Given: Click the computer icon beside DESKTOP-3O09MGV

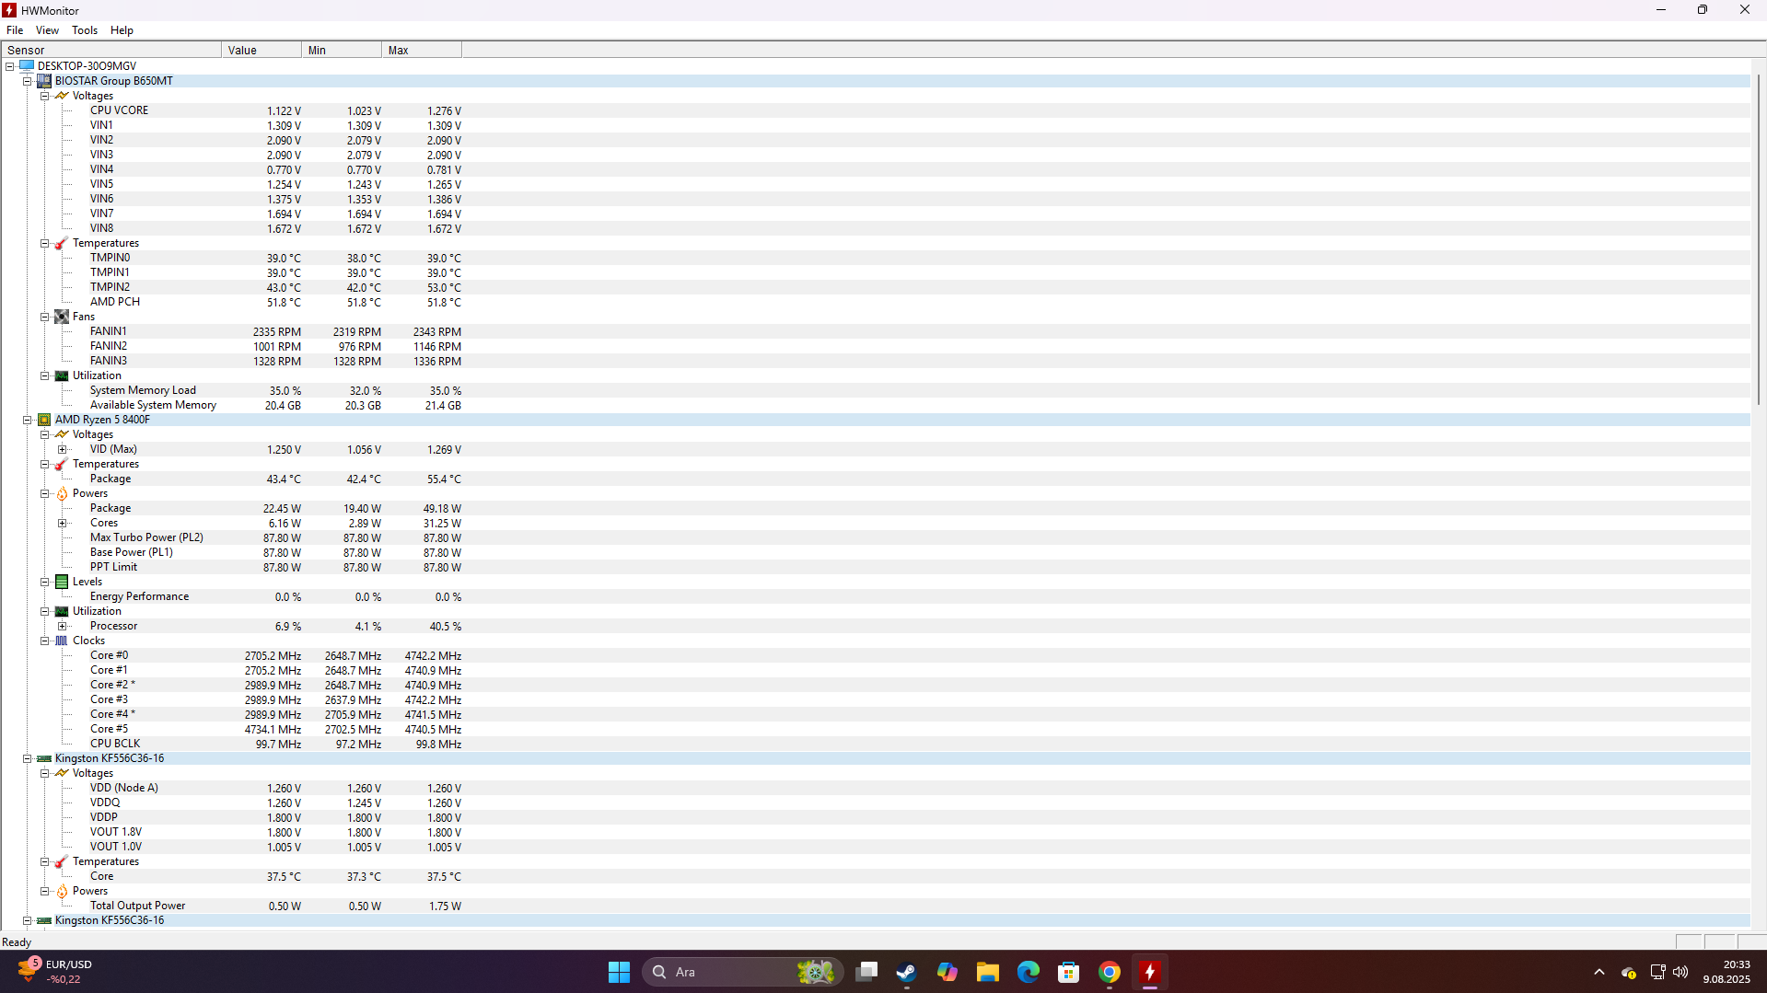Looking at the screenshot, I should pos(27,66).
